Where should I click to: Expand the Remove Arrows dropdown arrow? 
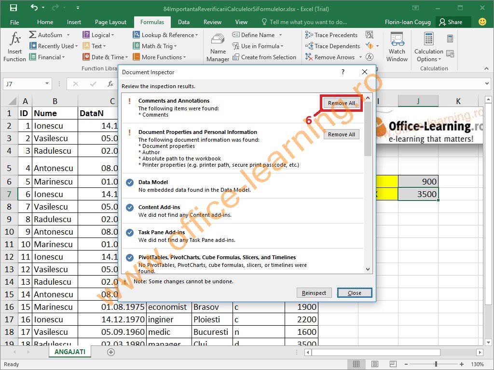pos(360,57)
